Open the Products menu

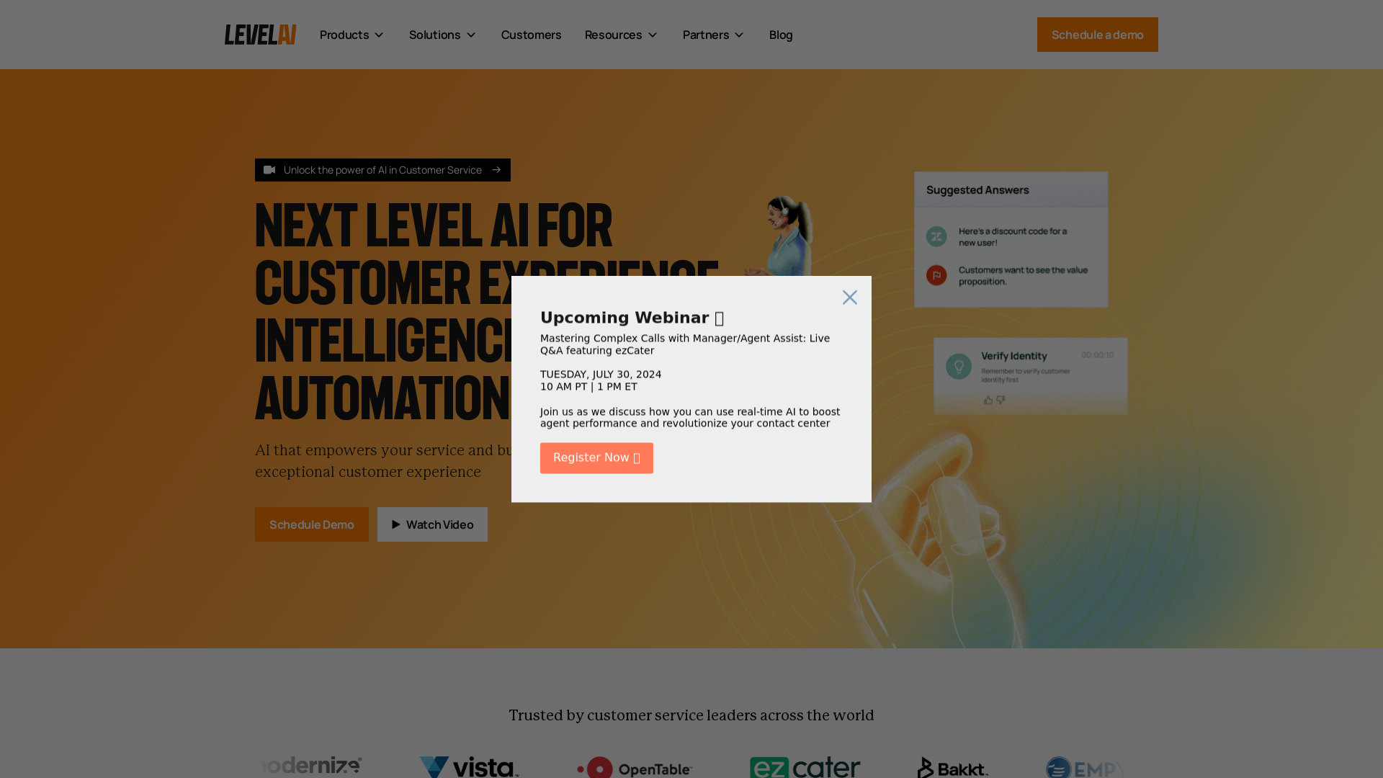pos(352,35)
